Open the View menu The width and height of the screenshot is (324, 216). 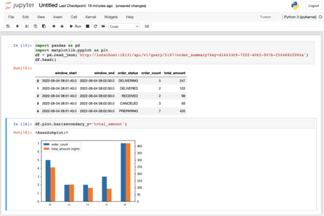(x=41, y=17)
